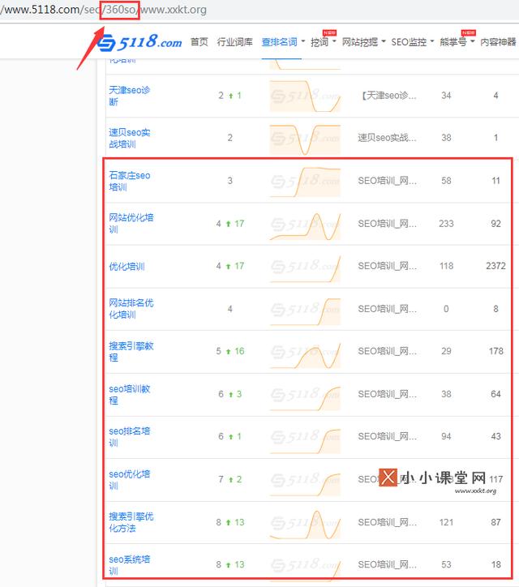Open keyword link seo培训教程

[129, 395]
